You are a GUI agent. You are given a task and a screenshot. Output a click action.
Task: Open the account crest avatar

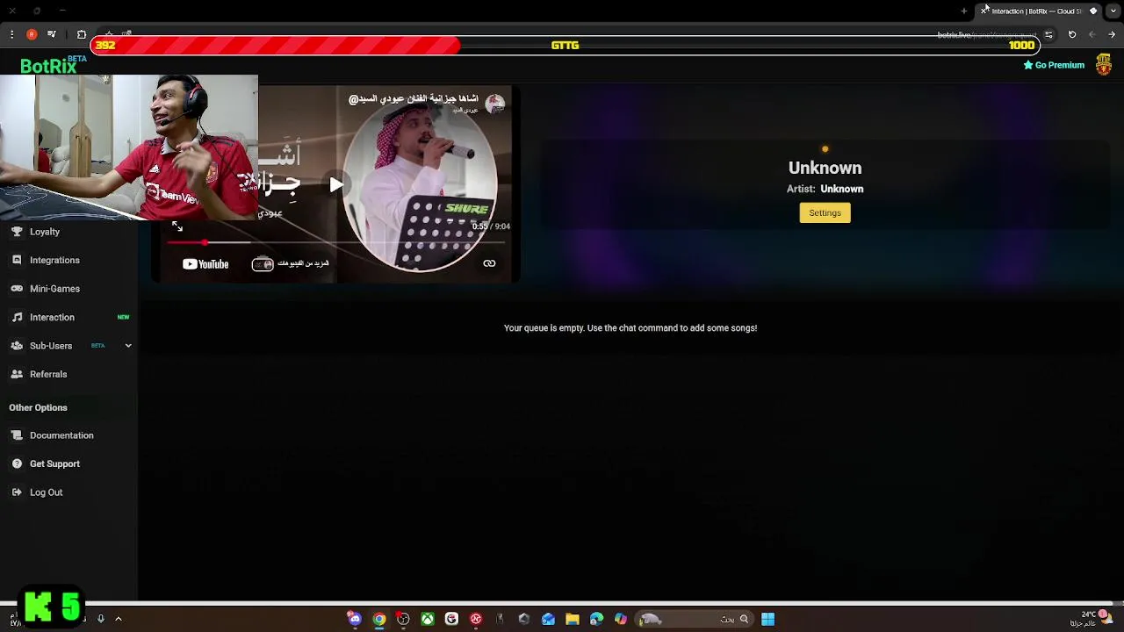tap(1104, 65)
